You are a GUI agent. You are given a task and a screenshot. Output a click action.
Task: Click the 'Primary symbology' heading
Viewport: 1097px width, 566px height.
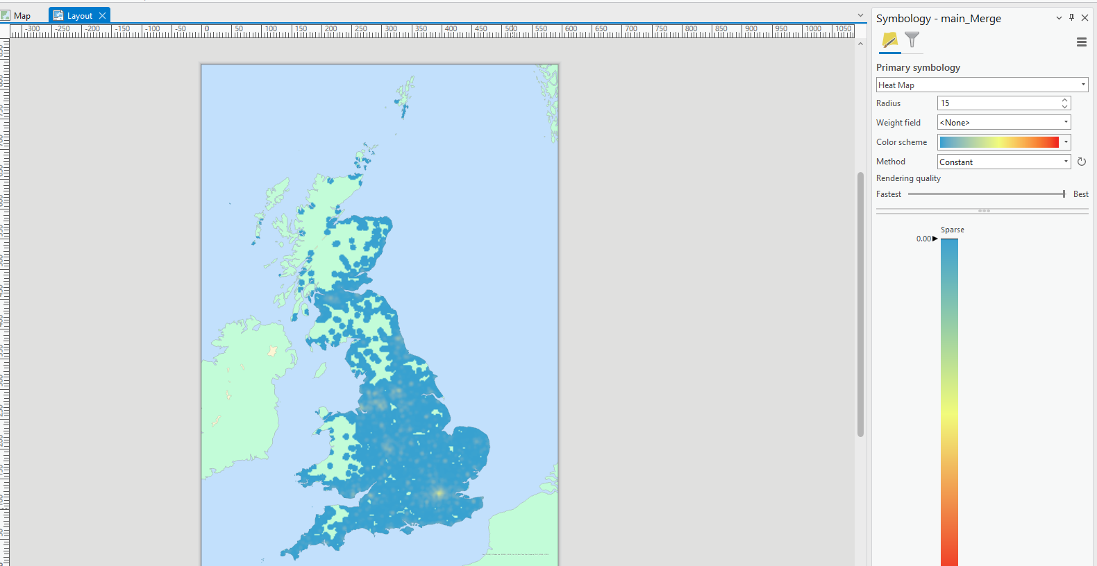pos(918,67)
